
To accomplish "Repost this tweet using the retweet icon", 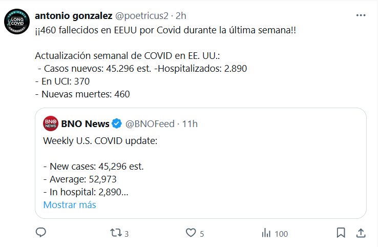I will pyautogui.click(x=116, y=233).
